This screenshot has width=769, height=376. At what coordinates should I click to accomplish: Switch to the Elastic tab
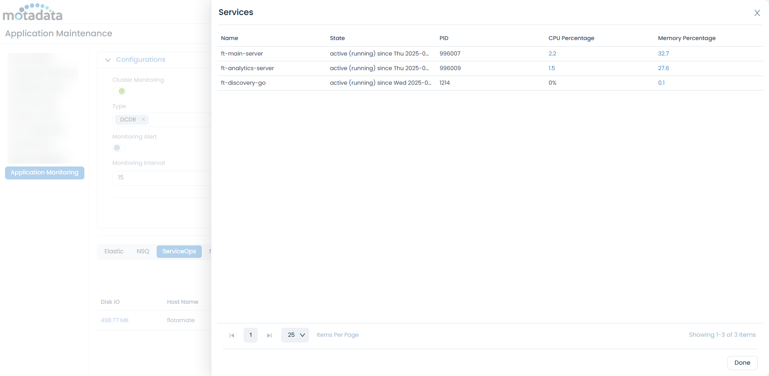tap(114, 251)
